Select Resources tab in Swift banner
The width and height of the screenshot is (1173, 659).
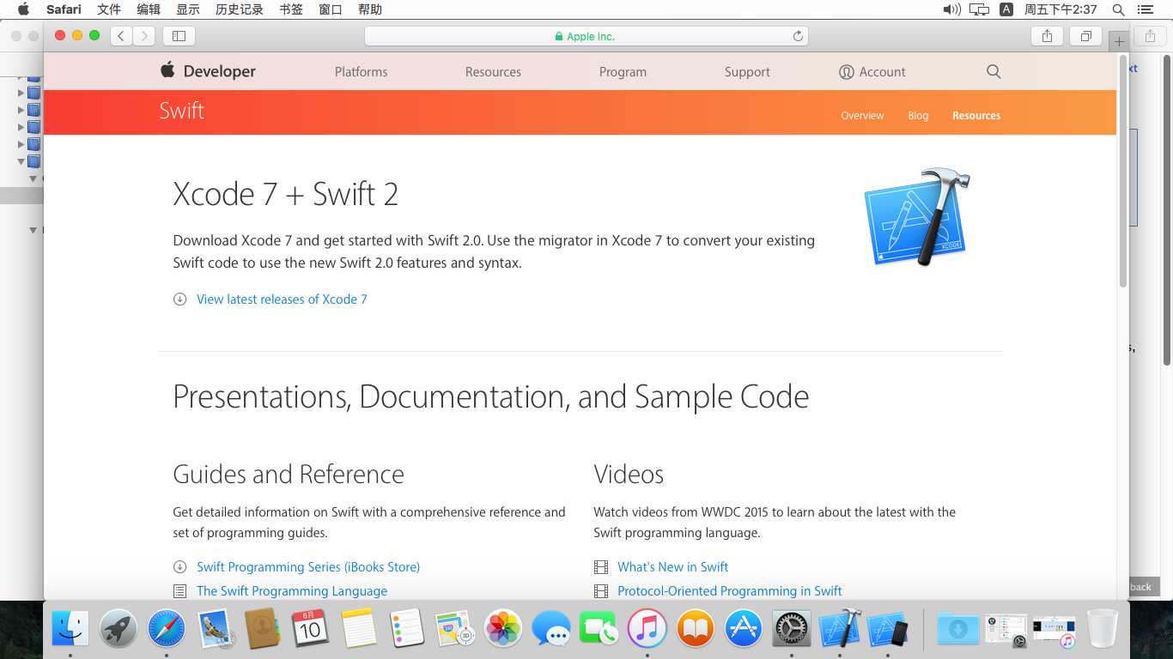click(x=976, y=116)
